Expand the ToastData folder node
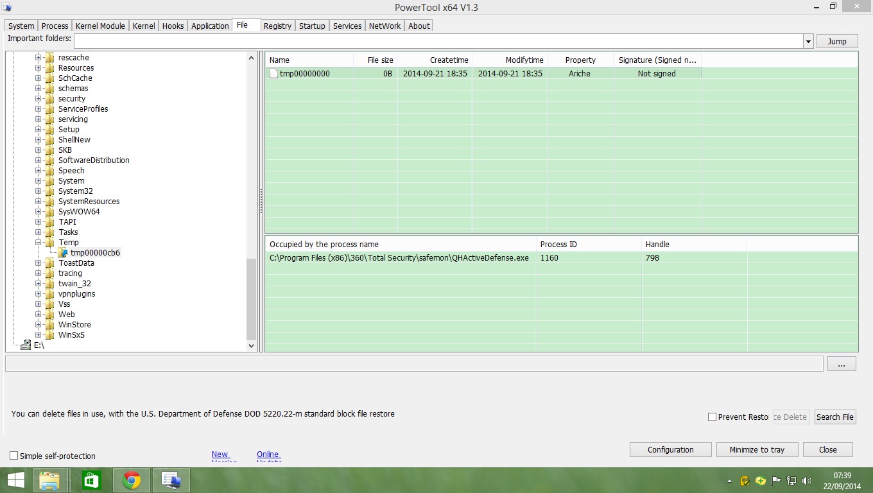 pos(39,263)
